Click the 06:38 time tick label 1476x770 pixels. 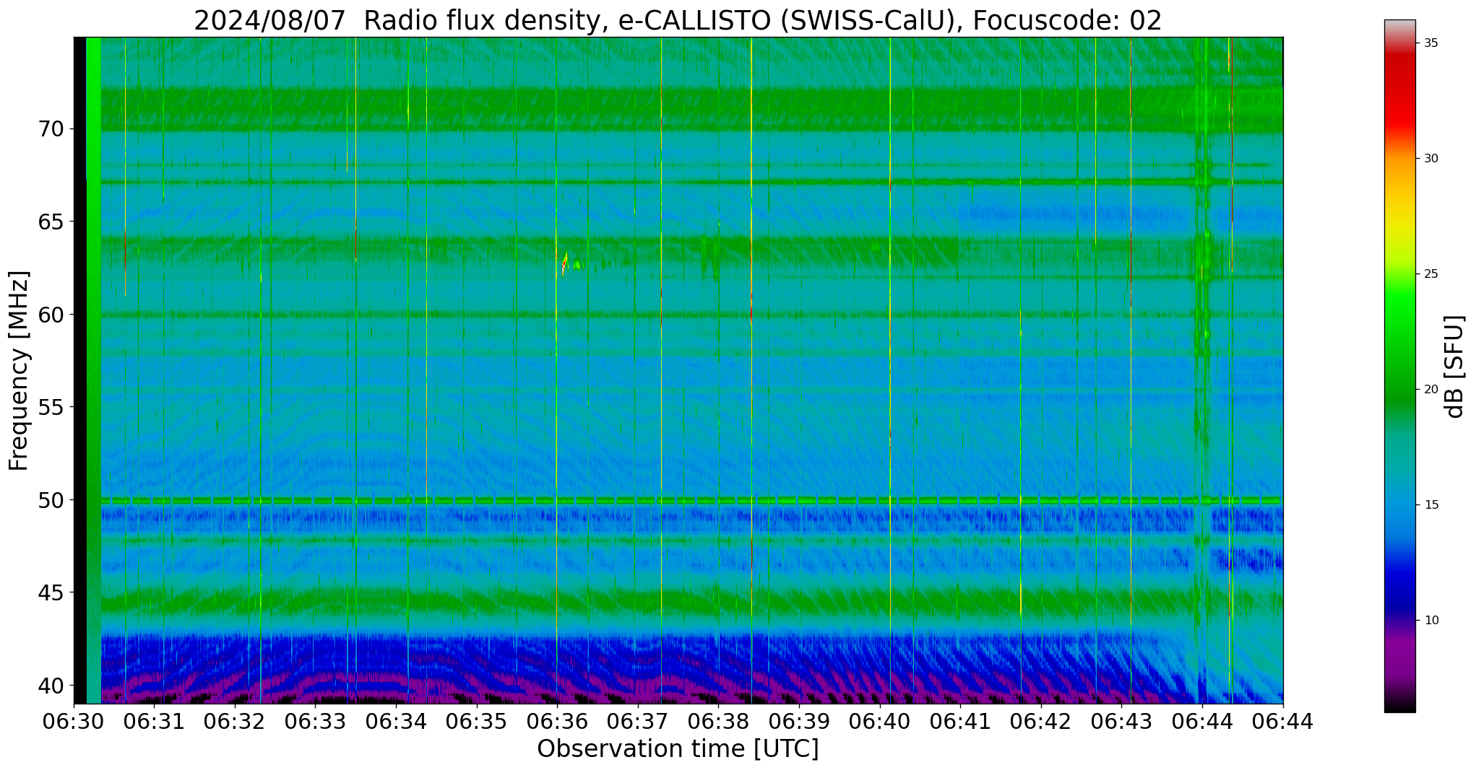[x=718, y=721]
